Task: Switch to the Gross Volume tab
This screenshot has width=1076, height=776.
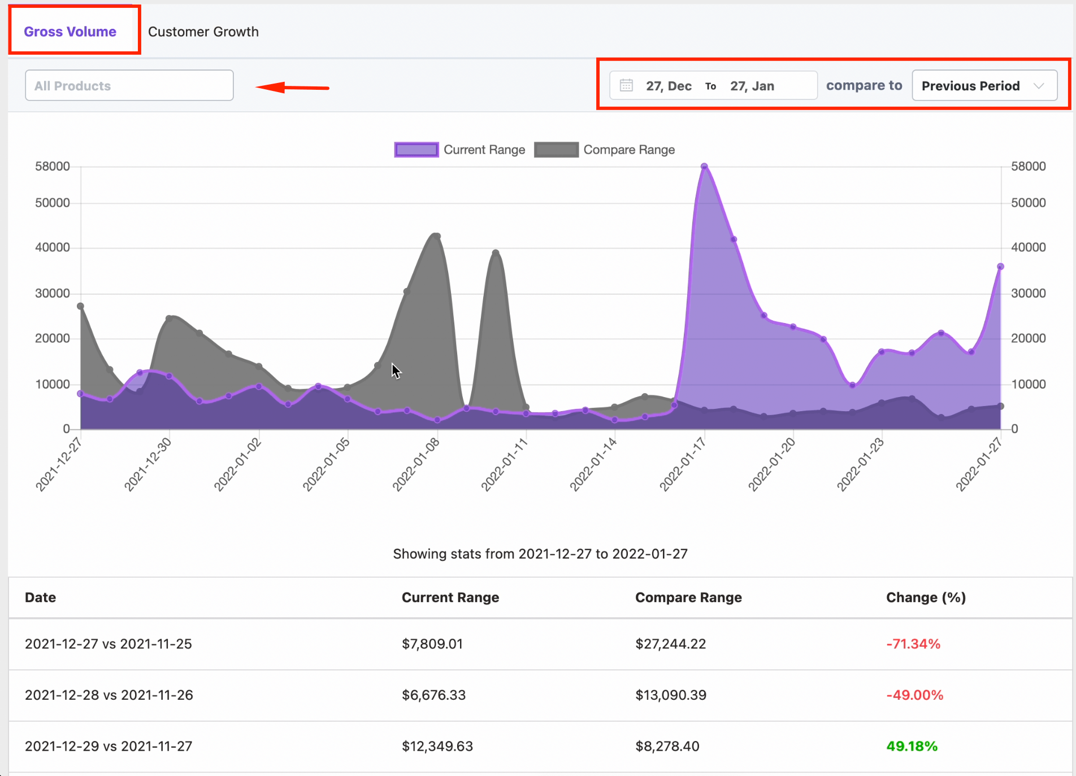Action: point(70,32)
